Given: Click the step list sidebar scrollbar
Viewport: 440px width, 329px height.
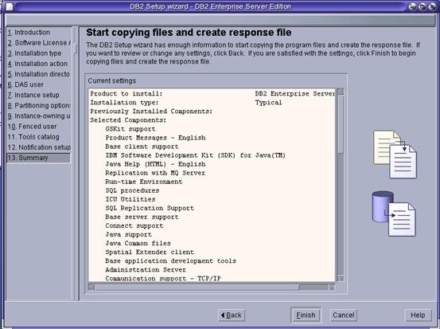Looking at the screenshot, I should click(76, 48).
